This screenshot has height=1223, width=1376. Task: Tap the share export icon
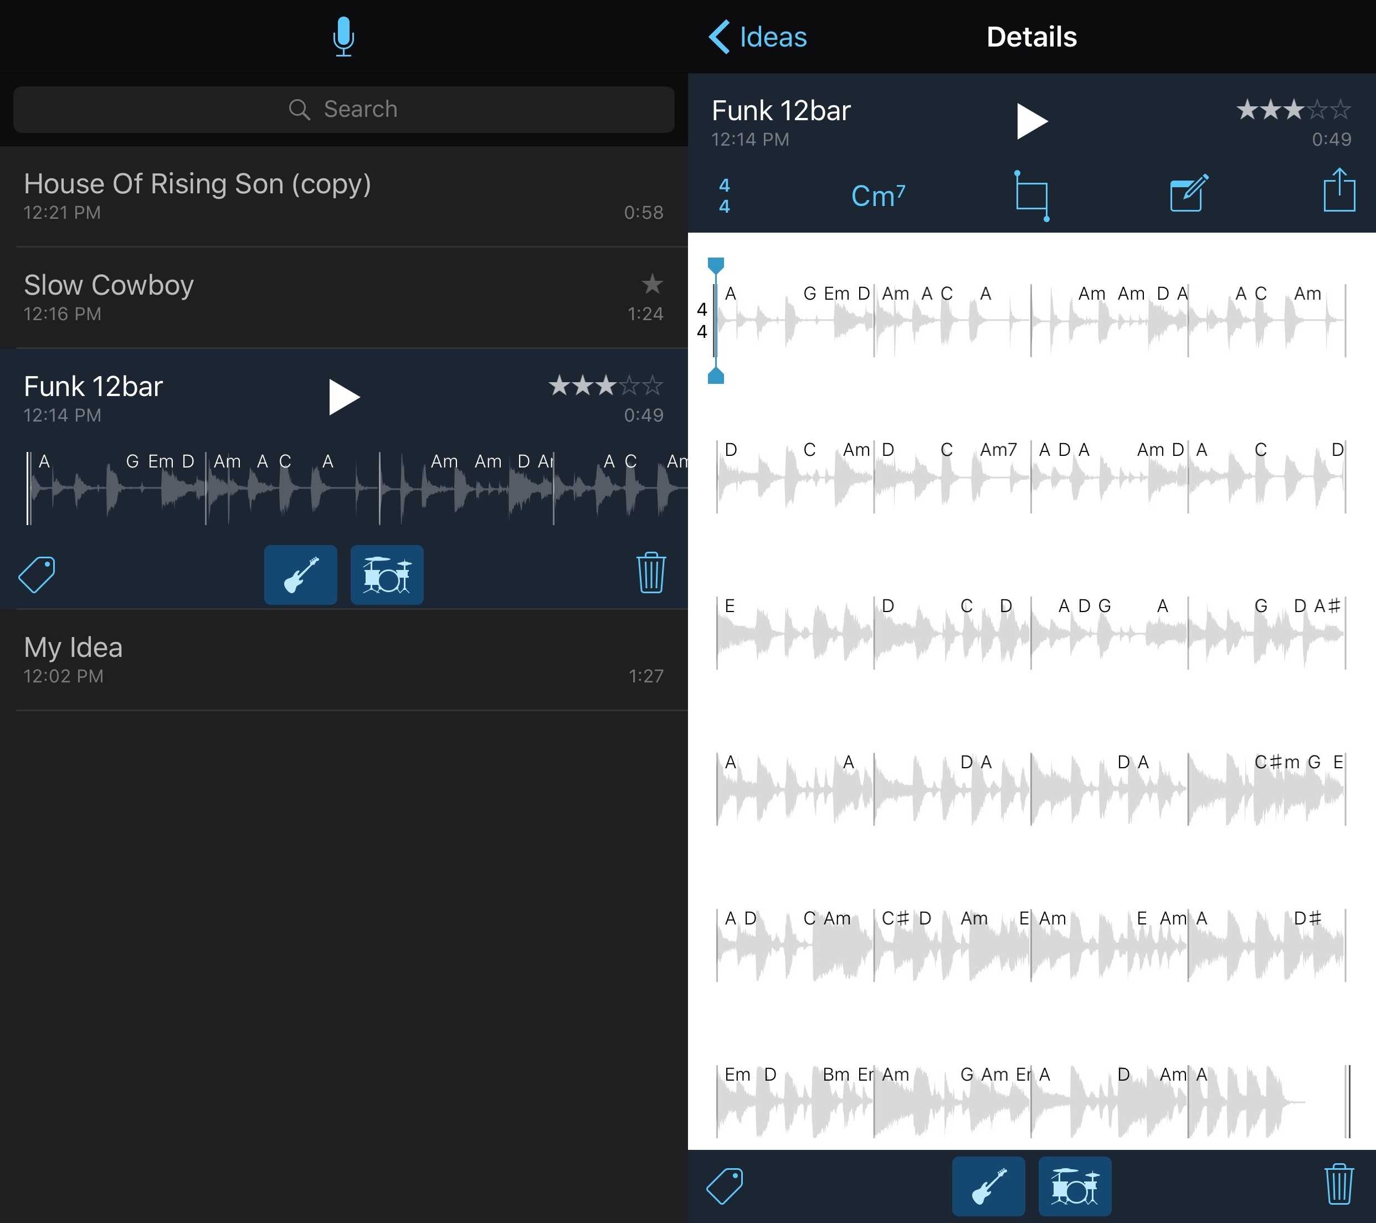point(1338,191)
